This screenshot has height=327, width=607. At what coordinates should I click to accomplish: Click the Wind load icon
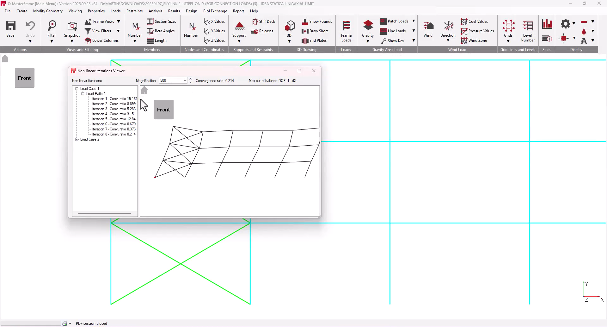pyautogui.click(x=428, y=26)
